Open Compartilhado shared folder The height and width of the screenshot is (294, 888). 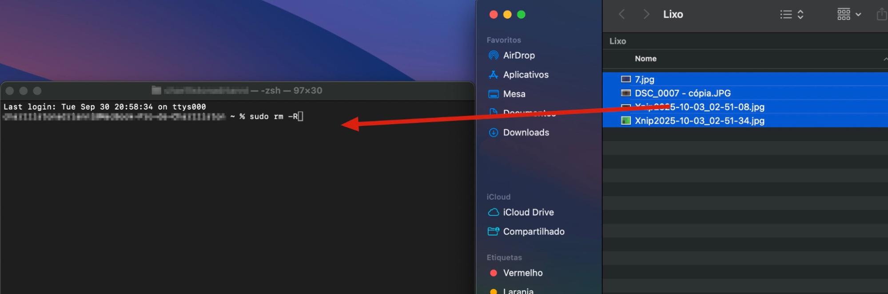point(534,231)
